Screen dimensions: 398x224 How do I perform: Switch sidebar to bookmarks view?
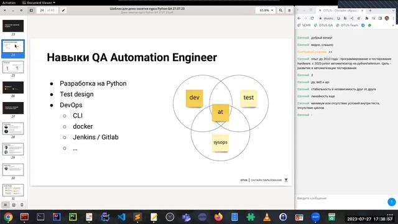coord(22,205)
